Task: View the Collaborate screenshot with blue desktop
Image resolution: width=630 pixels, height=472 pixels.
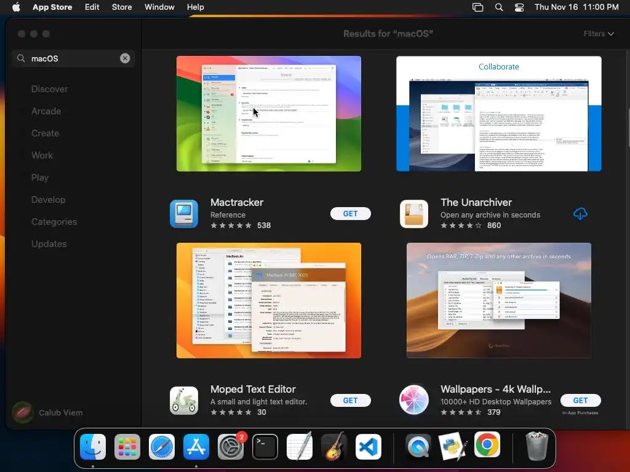Action: pyautogui.click(x=498, y=114)
